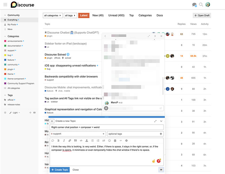The height and width of the screenshot is (174, 225).
Task: Open Backwards compatibility with older browsers topic
Action: pos(71,77)
